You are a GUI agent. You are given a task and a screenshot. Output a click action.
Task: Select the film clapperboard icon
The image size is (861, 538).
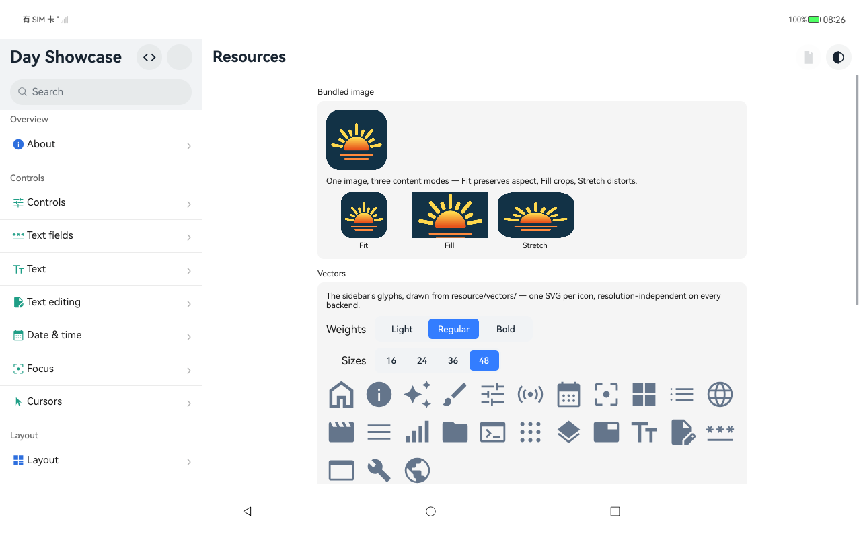coord(341,432)
